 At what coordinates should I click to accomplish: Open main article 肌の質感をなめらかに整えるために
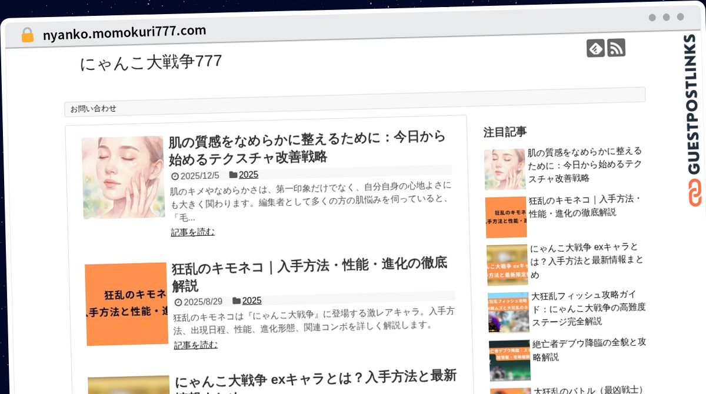308,148
